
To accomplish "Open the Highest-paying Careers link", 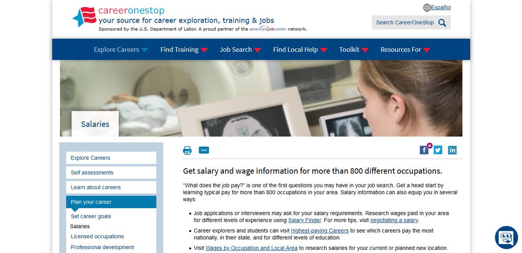I will click(x=320, y=231).
